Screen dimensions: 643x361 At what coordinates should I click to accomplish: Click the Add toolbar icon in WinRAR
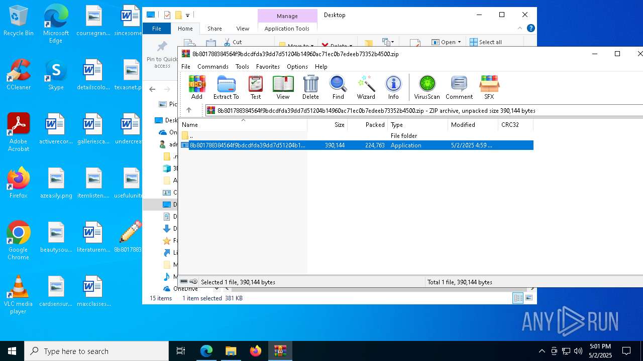(197, 88)
